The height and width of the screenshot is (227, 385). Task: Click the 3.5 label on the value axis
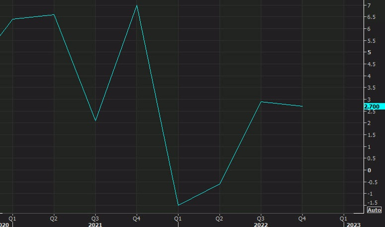(x=371, y=88)
